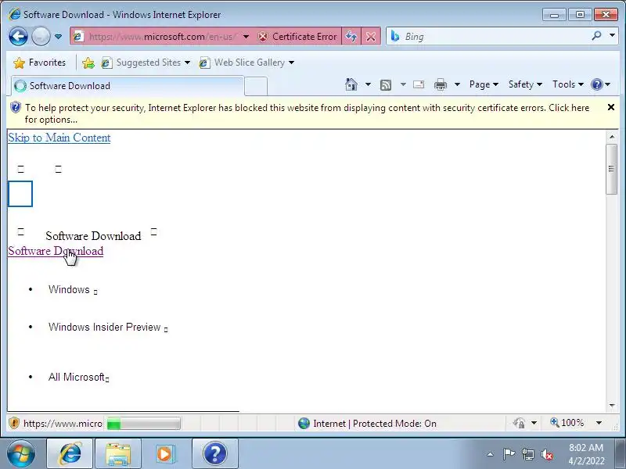Open the zoom level dropdown arrow
Image resolution: width=626 pixels, height=469 pixels.
(599, 423)
